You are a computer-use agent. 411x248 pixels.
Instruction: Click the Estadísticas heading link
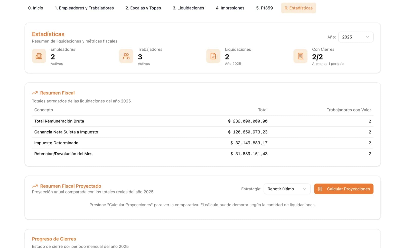point(48,34)
